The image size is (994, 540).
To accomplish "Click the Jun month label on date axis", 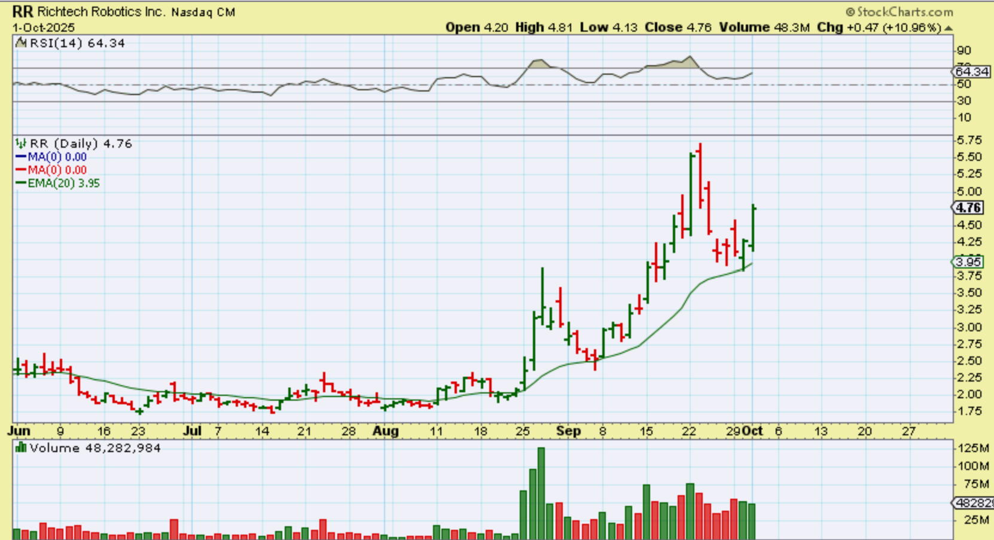I will (x=19, y=431).
